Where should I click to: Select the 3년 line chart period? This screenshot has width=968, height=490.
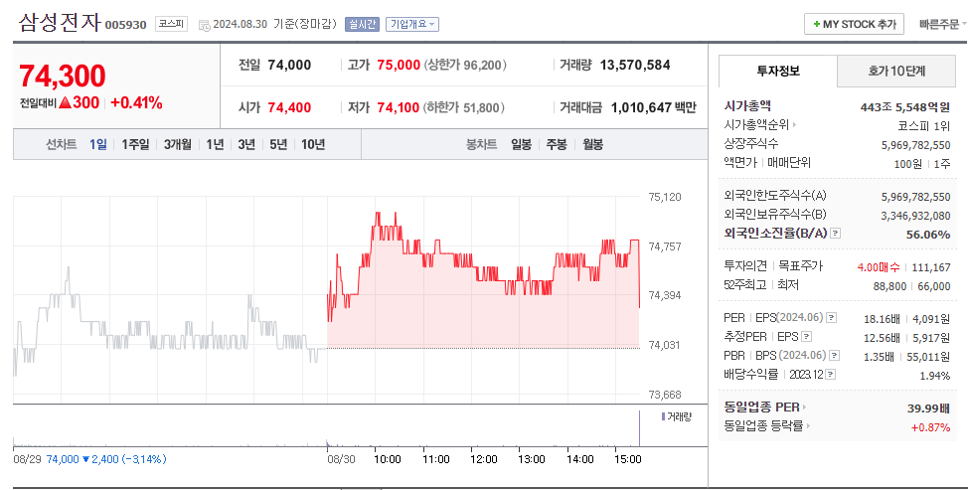(x=246, y=144)
